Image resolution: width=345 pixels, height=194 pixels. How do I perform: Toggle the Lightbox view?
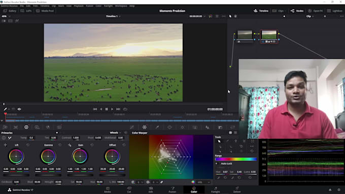click(x=334, y=11)
